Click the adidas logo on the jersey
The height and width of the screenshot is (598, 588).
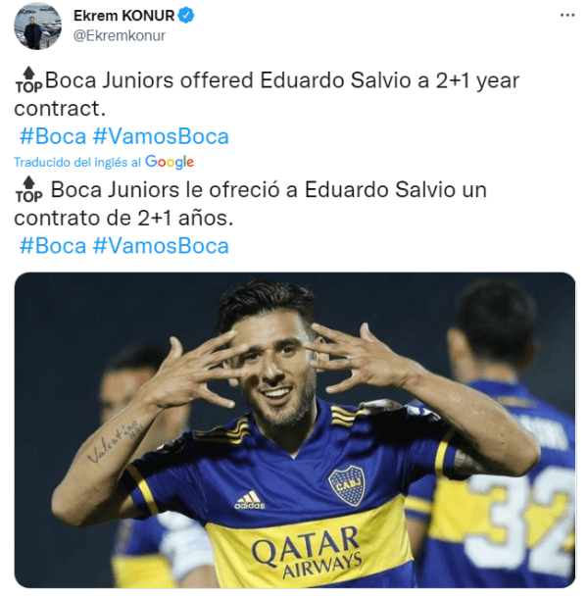click(x=249, y=500)
